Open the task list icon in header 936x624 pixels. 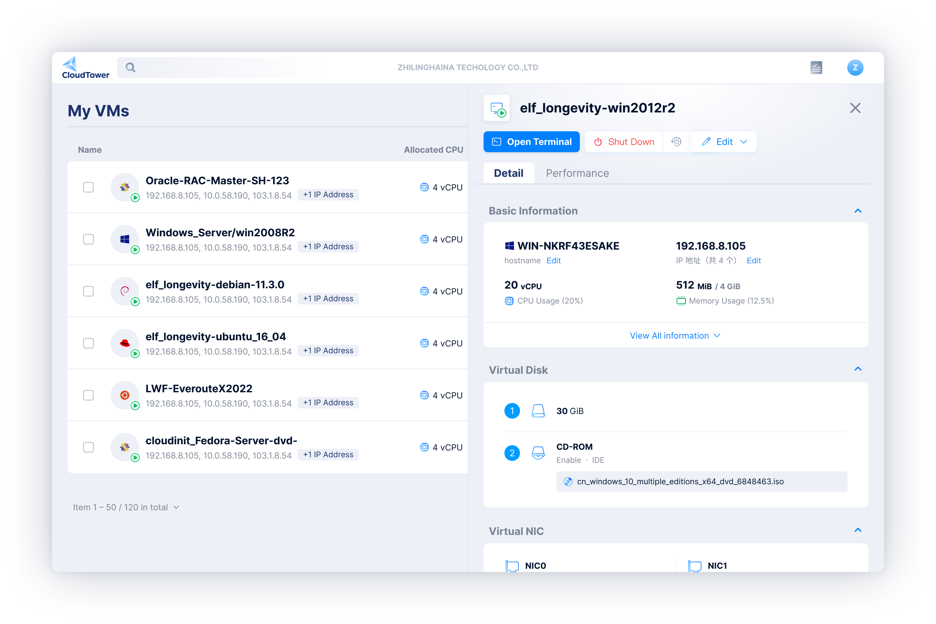pyautogui.click(x=816, y=68)
